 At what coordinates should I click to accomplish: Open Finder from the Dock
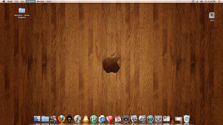point(37,118)
